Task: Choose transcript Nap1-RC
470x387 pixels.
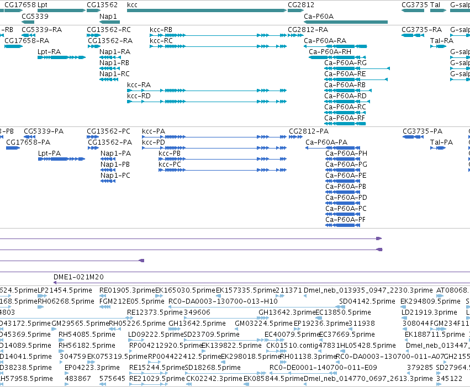Action: click(x=114, y=74)
